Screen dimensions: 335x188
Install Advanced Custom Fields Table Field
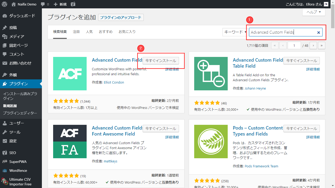(x=301, y=61)
